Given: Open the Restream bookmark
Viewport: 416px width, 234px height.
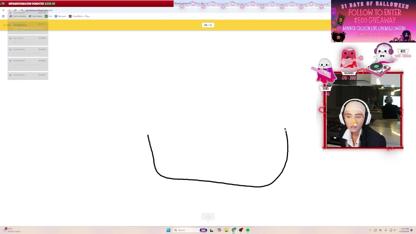Looking at the screenshot, I should click(x=60, y=16).
